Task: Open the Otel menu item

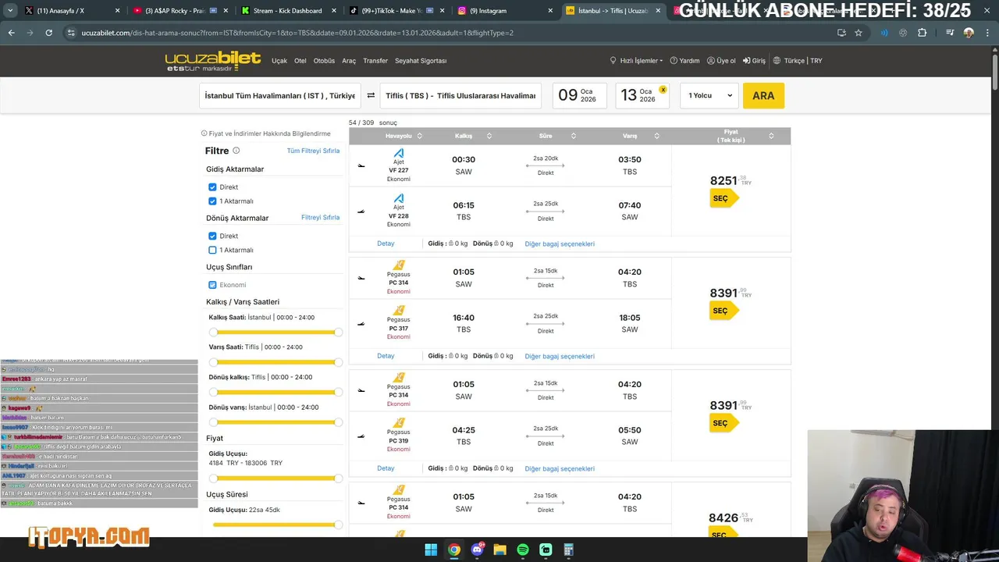Action: (x=300, y=61)
